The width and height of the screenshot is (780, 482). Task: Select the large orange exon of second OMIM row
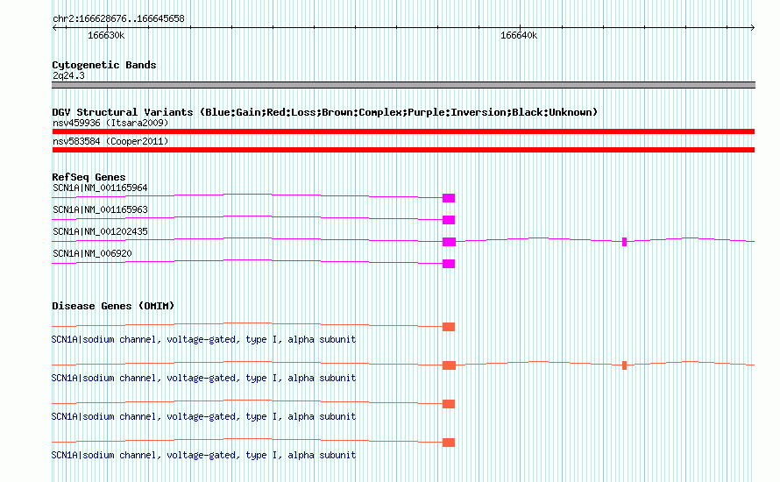tap(450, 365)
